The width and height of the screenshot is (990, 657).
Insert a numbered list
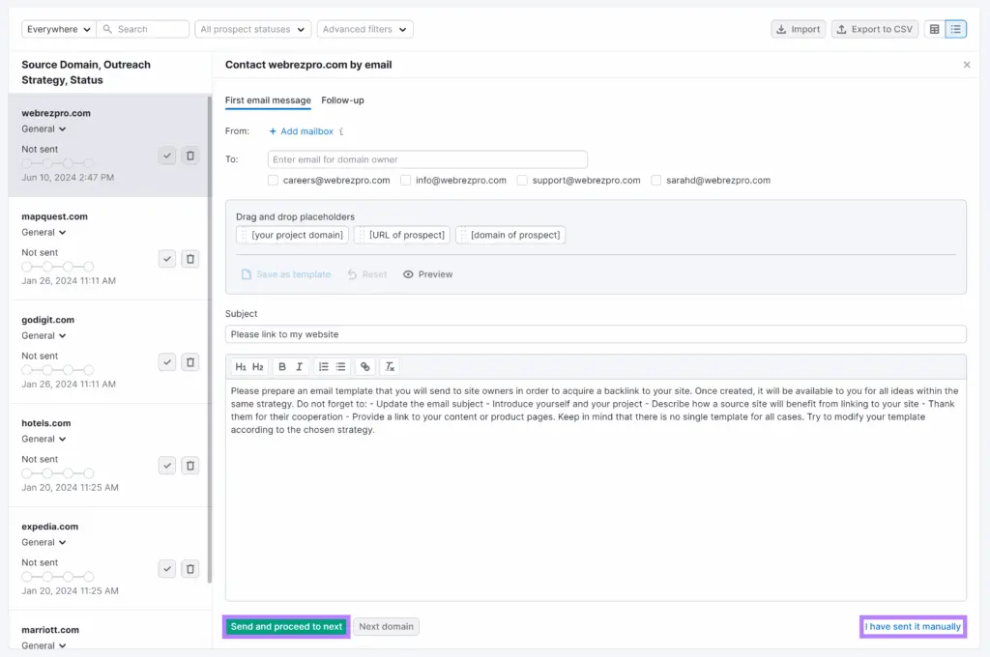coord(324,367)
